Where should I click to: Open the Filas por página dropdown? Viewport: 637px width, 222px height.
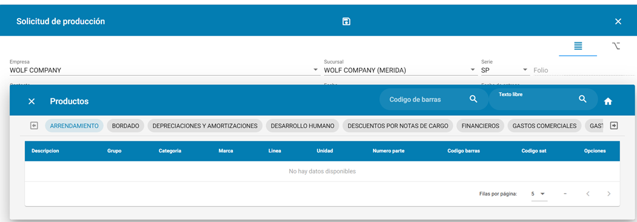[539, 194]
